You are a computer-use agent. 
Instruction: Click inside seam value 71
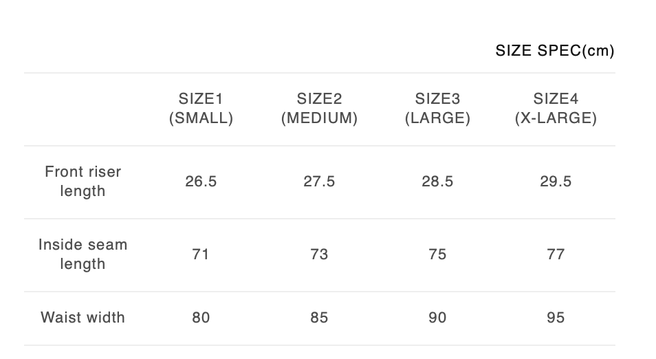[201, 254]
